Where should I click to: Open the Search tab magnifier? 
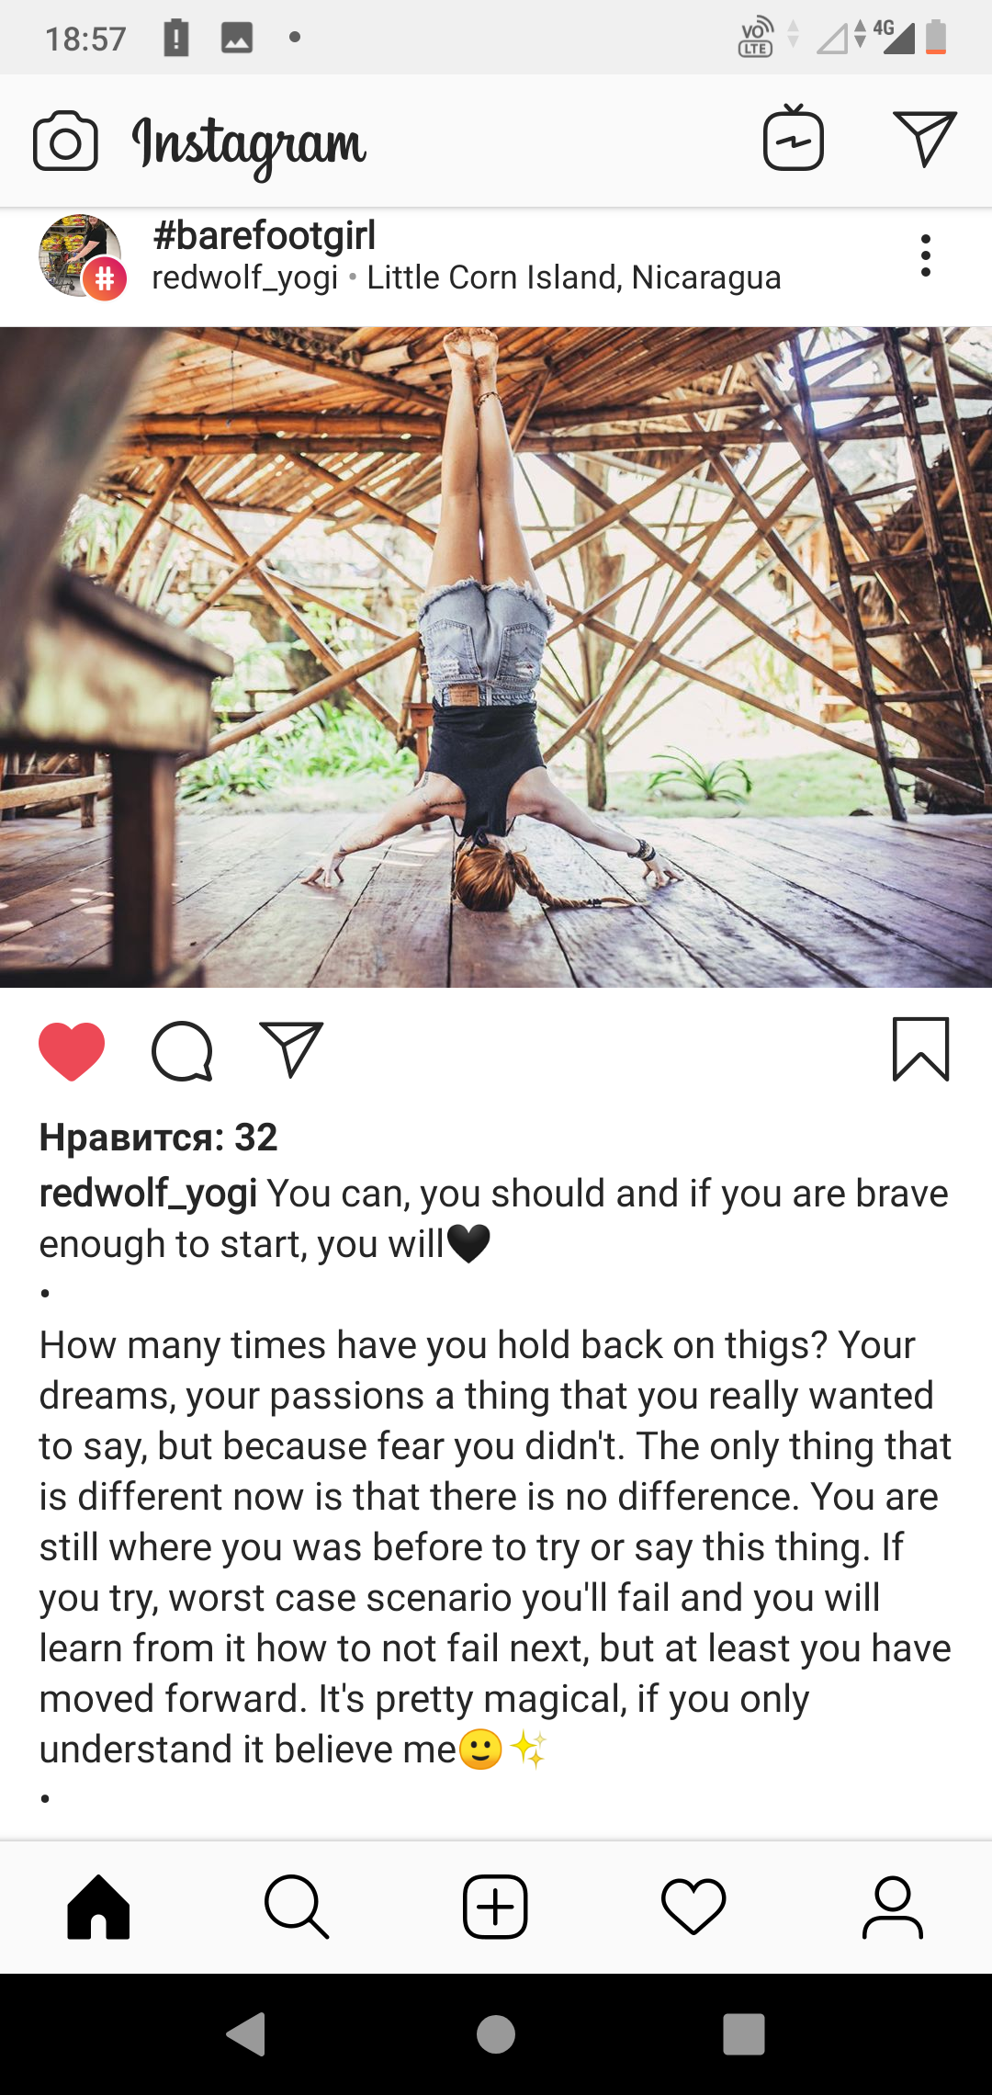point(297,1908)
